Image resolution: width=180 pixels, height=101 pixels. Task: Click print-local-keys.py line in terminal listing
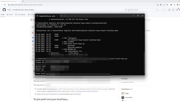coord(76,44)
